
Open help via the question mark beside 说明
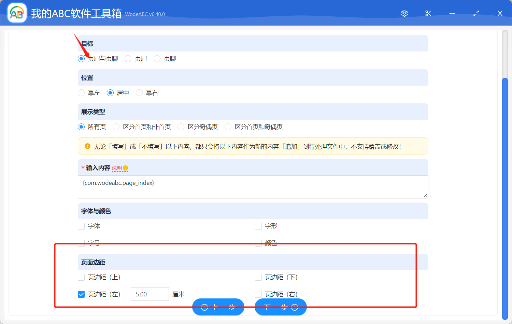126,168
